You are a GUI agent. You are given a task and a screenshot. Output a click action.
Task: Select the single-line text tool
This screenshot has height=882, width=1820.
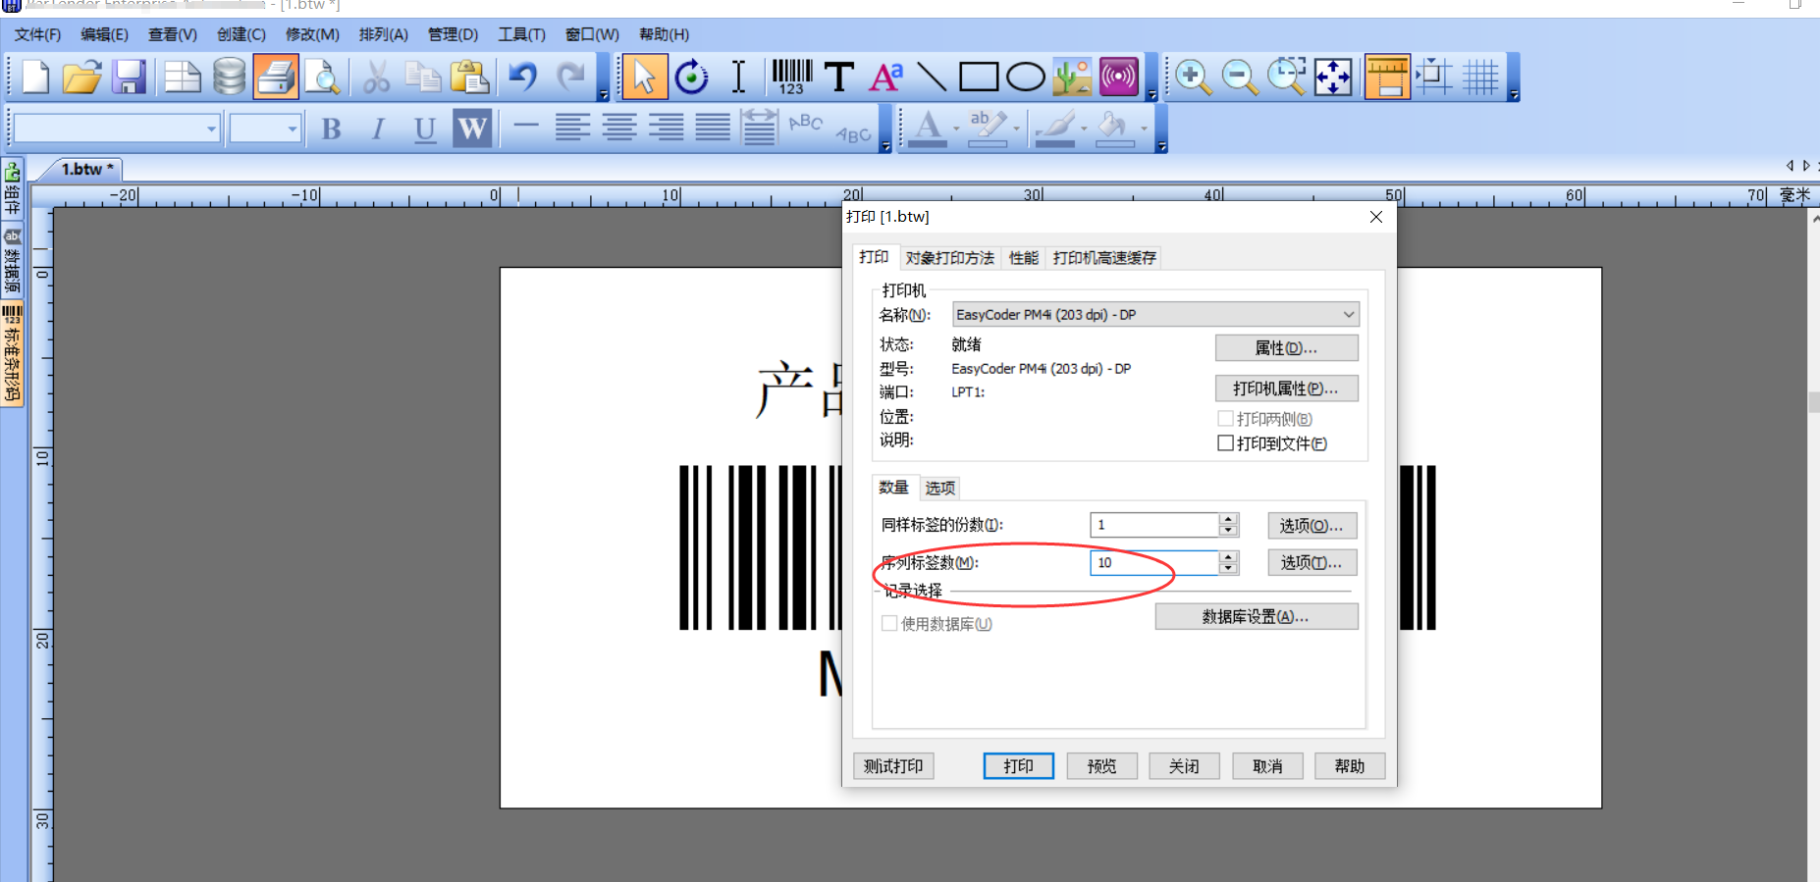(x=838, y=77)
